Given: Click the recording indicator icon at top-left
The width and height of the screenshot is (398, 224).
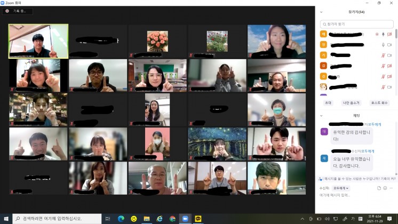Looking at the screenshot, I should pos(7,11).
